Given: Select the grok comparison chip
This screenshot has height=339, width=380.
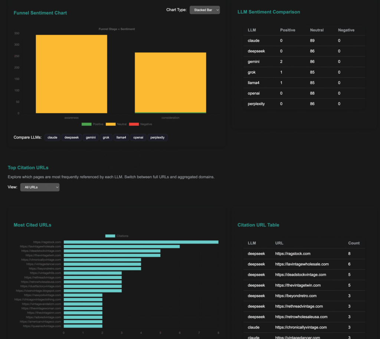Looking at the screenshot, I should click(106, 137).
